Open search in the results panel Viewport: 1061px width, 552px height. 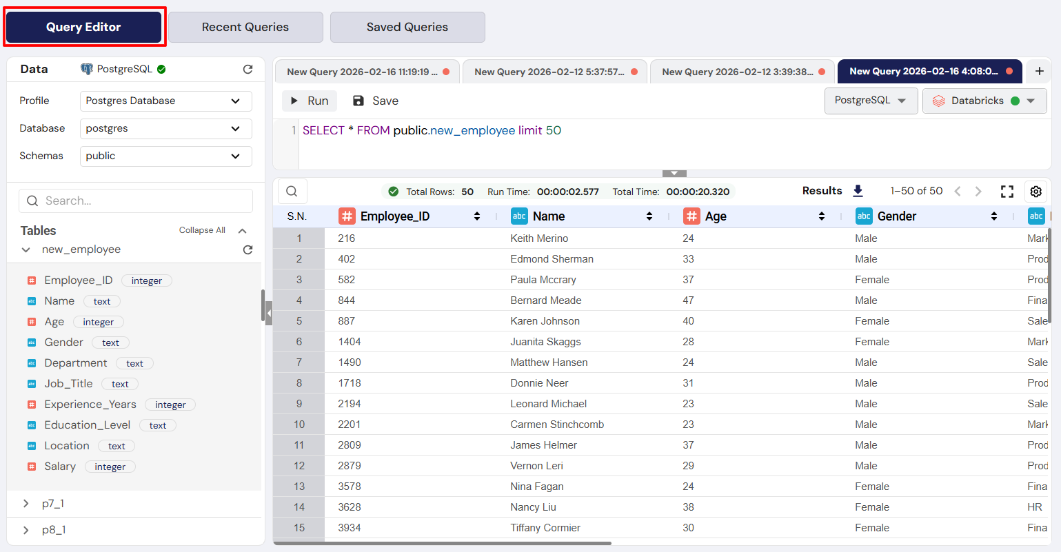(x=292, y=191)
